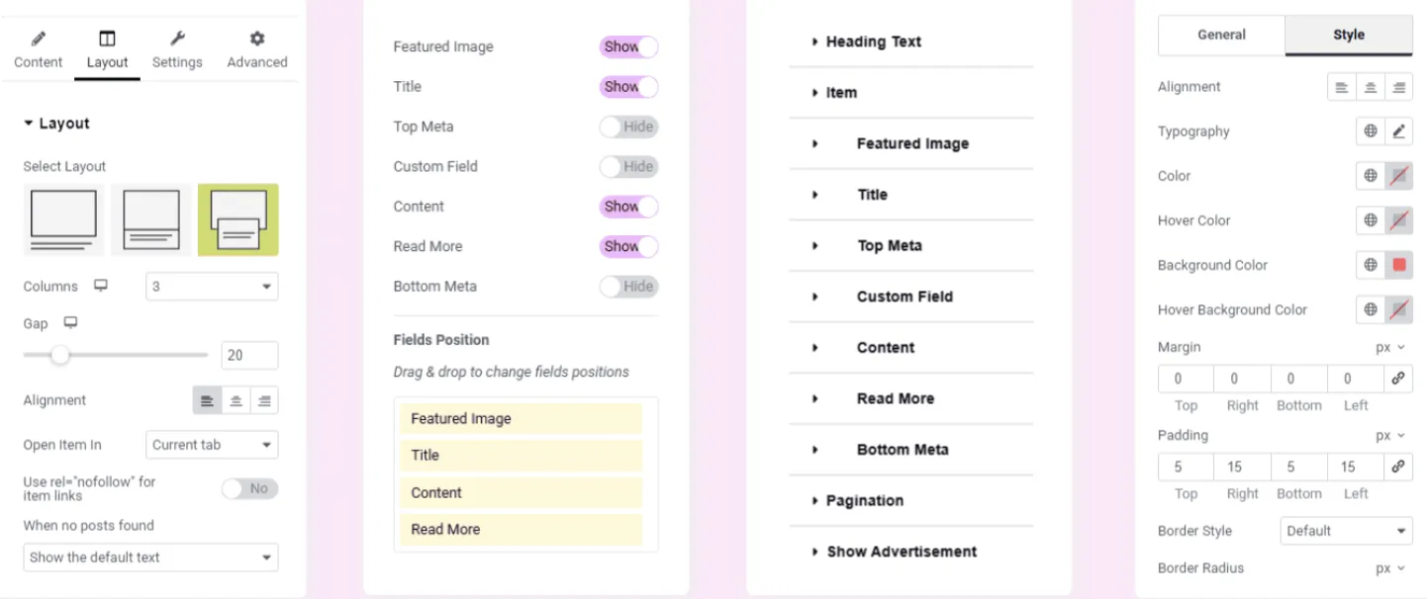Open the Border Style dropdown
1427x599 pixels.
pos(1347,531)
